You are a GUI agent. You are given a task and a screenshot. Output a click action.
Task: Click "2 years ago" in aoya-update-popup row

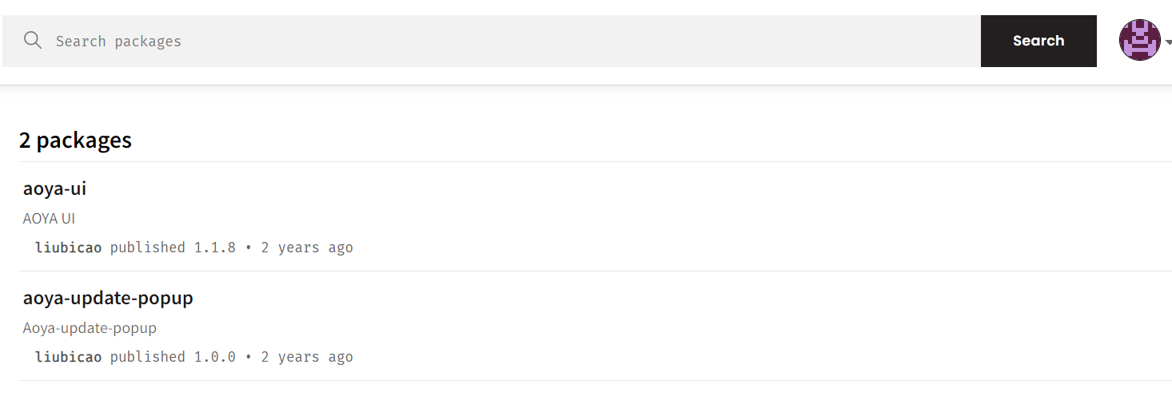tap(307, 357)
